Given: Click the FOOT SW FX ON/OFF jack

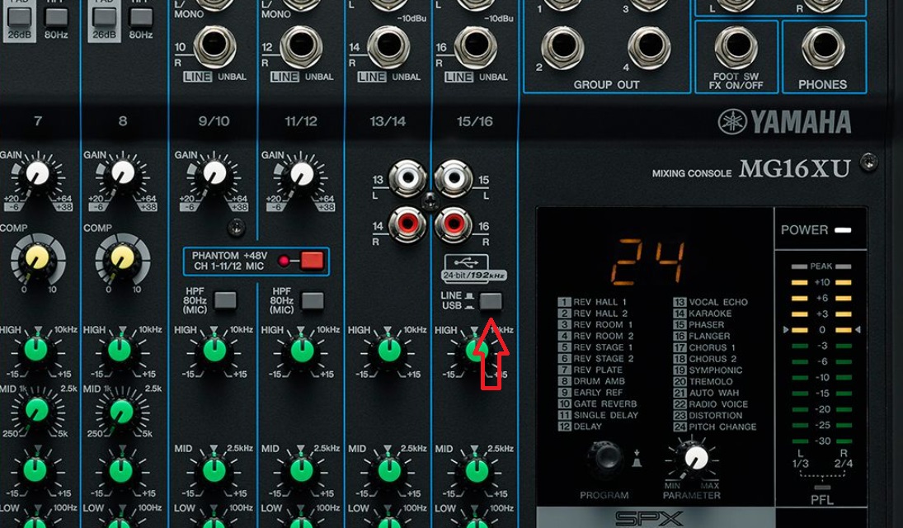Looking at the screenshot, I should [x=736, y=48].
